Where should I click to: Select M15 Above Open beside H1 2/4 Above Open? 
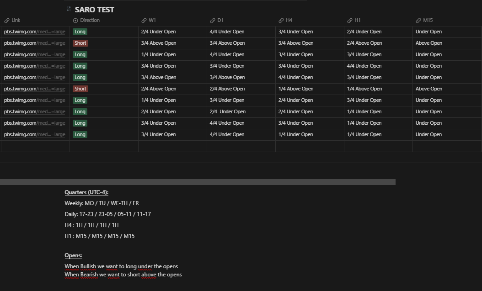[x=447, y=43]
